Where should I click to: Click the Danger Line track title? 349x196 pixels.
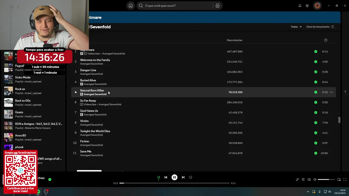(x=88, y=70)
